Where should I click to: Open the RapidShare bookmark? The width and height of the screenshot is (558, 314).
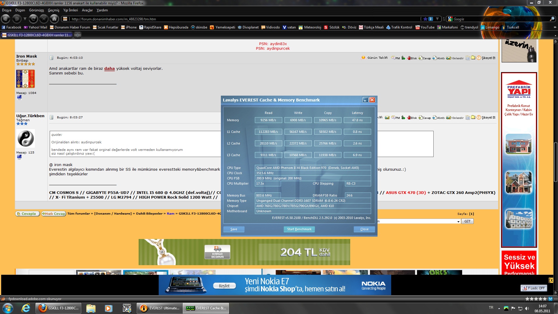pos(150,27)
